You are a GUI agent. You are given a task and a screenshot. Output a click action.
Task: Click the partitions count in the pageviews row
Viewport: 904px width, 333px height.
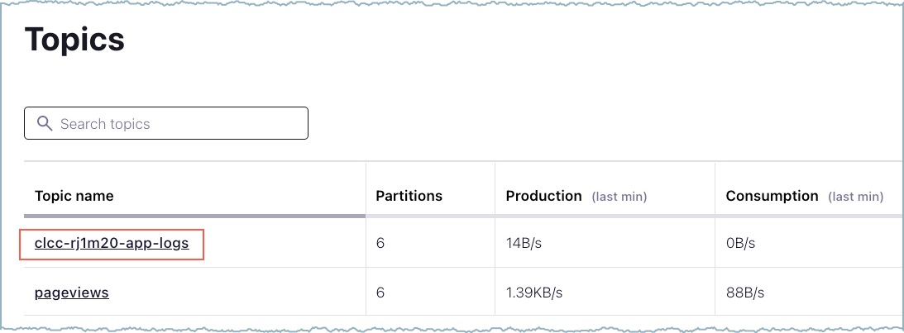tap(380, 293)
